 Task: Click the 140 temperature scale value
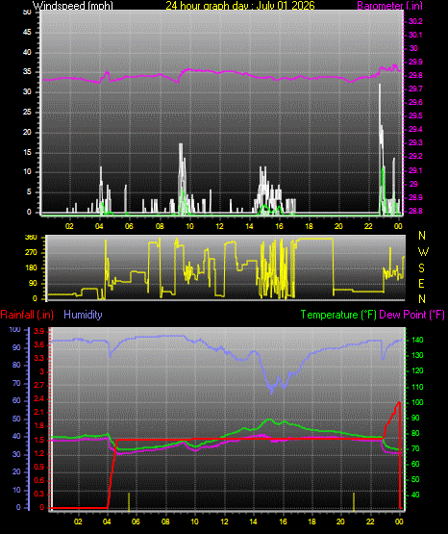click(417, 340)
